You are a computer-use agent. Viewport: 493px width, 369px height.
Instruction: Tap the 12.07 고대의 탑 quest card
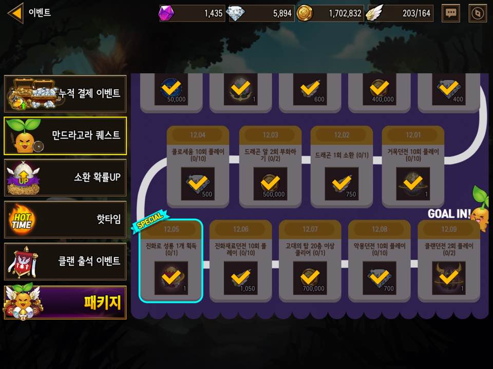(x=310, y=261)
